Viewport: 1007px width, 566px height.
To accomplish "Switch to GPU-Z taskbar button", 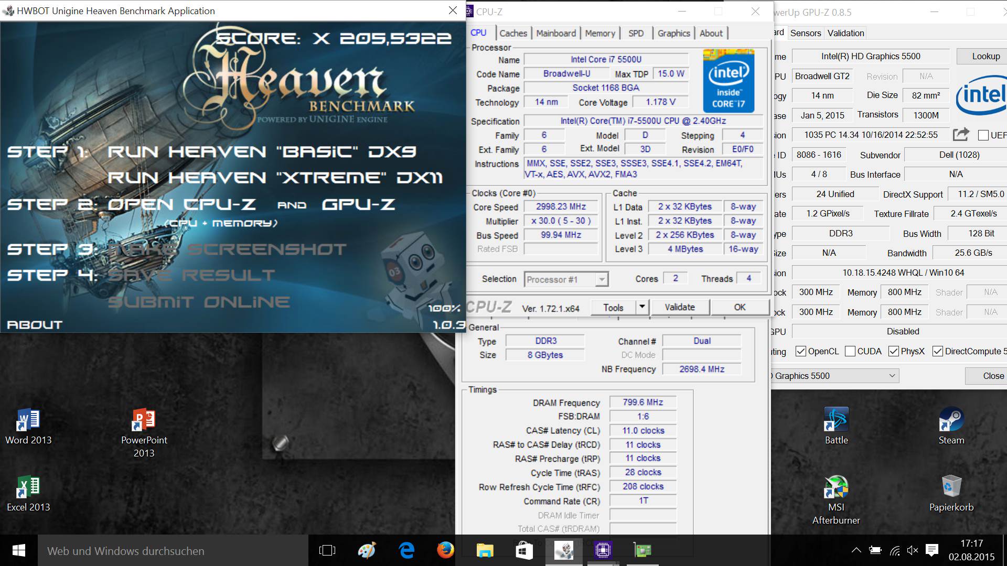I will (642, 550).
